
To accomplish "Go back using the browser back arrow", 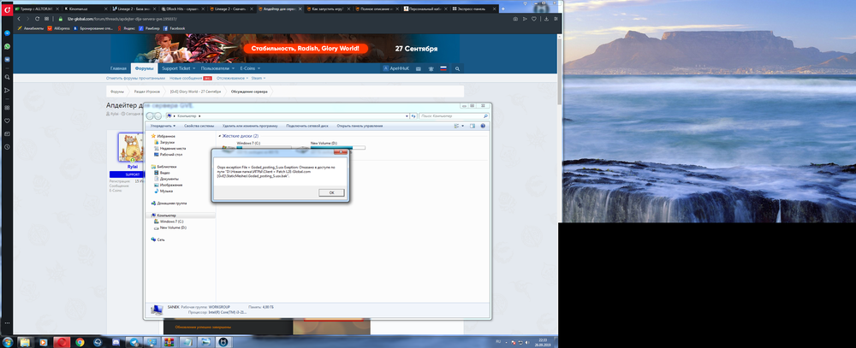I will coord(19,17).
